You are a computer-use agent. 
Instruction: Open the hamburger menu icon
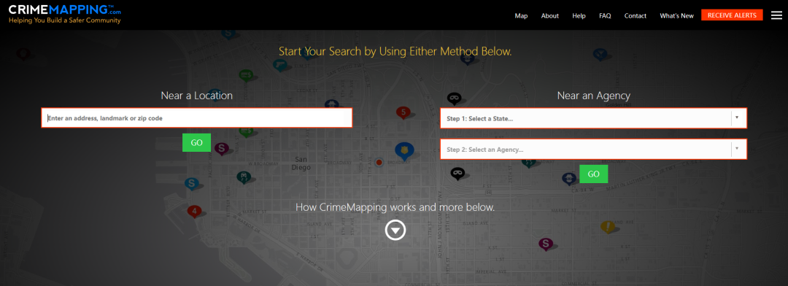(x=776, y=15)
